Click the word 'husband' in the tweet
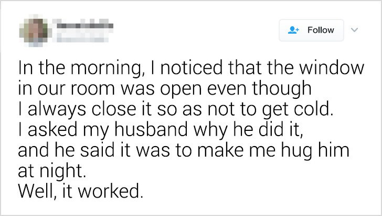382x216 pixels. pos(151,129)
